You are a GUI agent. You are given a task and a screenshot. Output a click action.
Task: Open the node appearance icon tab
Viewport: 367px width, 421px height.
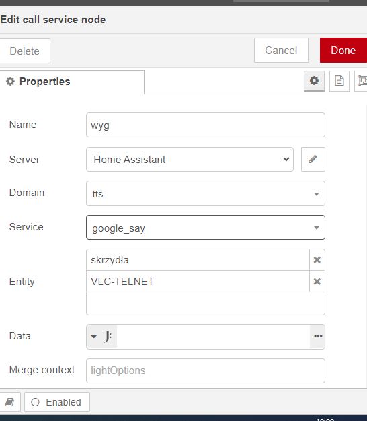pyautogui.click(x=362, y=81)
